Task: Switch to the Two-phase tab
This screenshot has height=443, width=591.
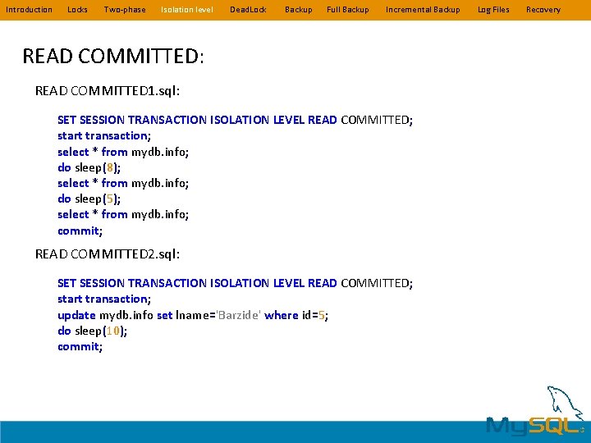Action: 125,10
